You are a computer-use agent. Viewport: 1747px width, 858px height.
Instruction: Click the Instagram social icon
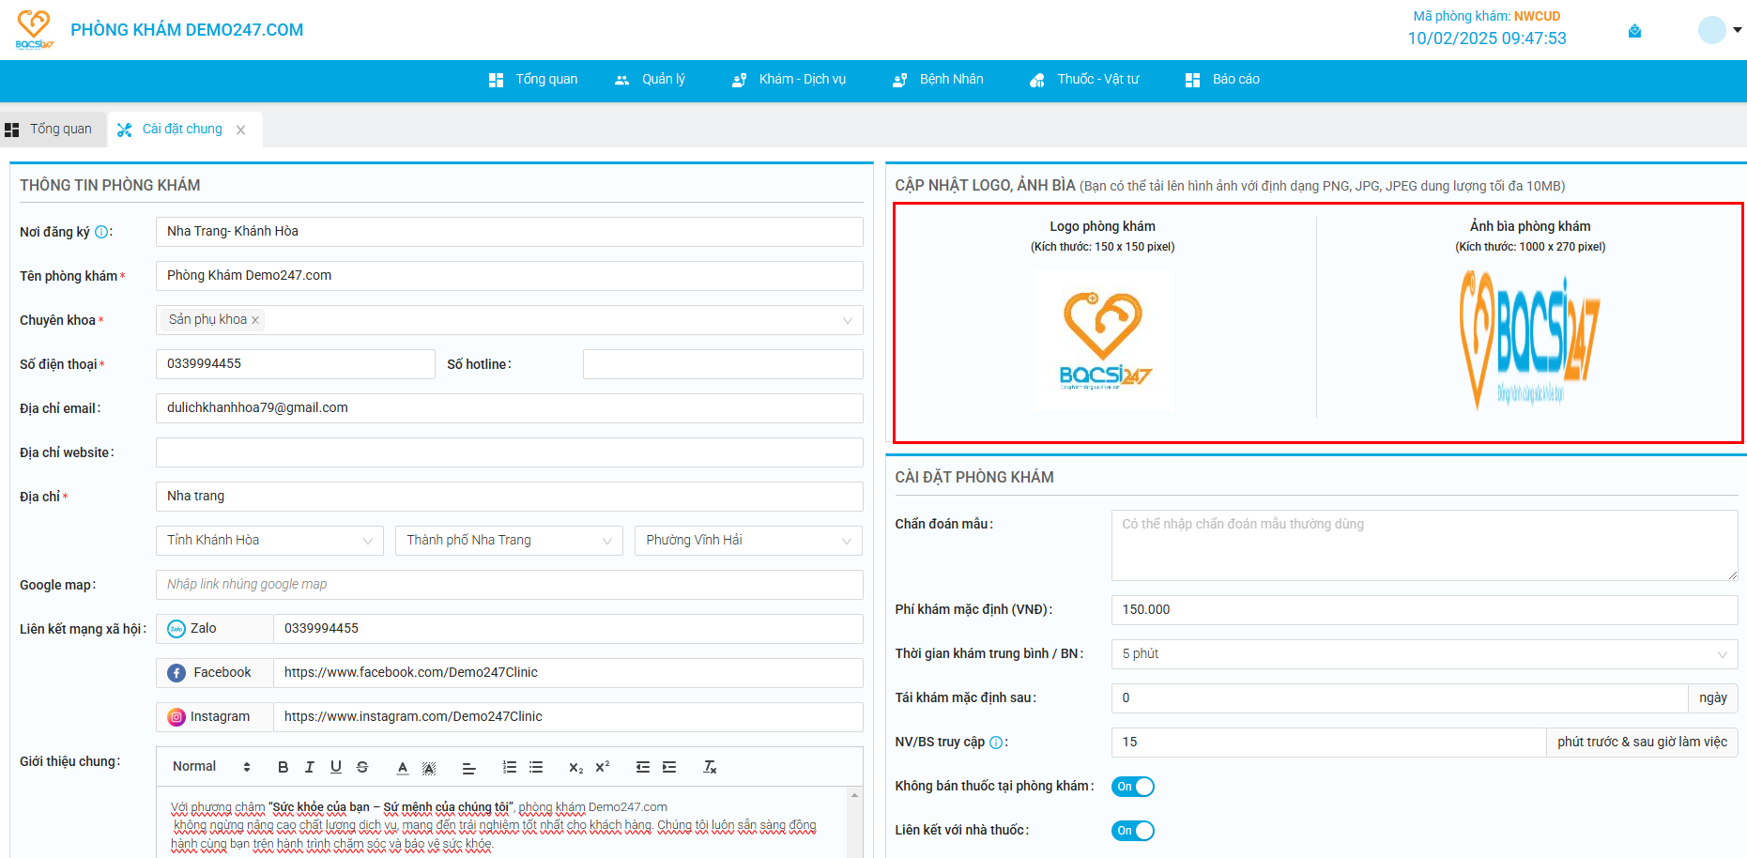(176, 717)
